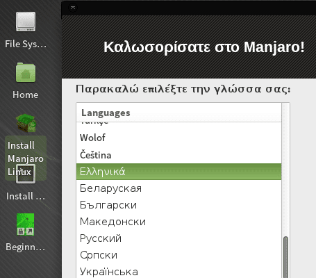Select Български in the language list
The image size is (316, 278).
tap(178, 205)
